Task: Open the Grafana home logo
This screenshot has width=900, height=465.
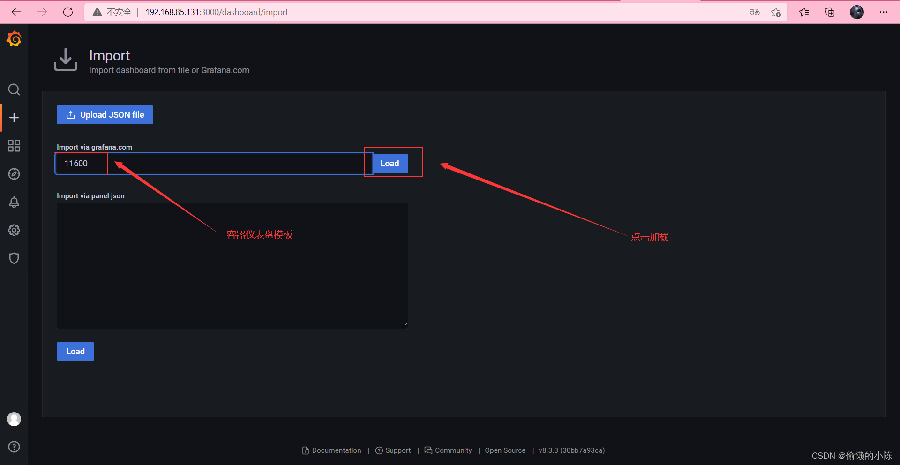Action: pos(14,39)
